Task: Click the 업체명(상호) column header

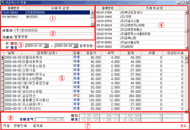Action: tap(47, 53)
